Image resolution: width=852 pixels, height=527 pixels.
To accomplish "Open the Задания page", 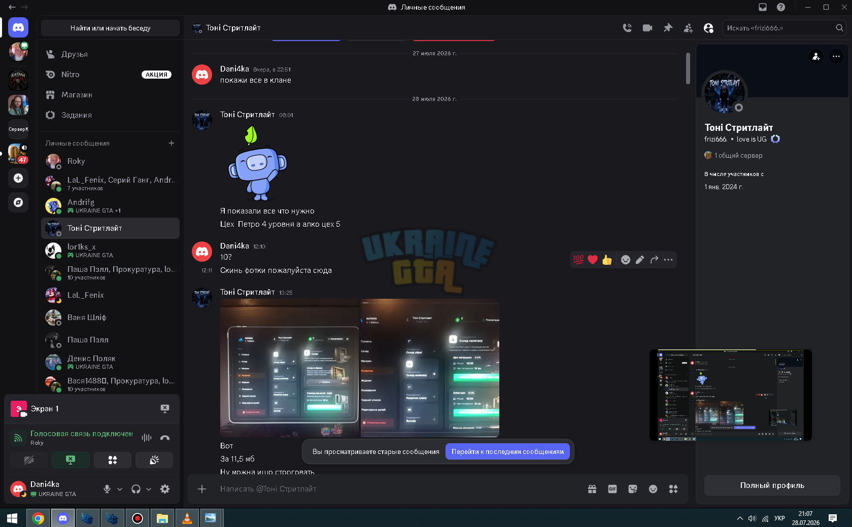I will point(110,115).
